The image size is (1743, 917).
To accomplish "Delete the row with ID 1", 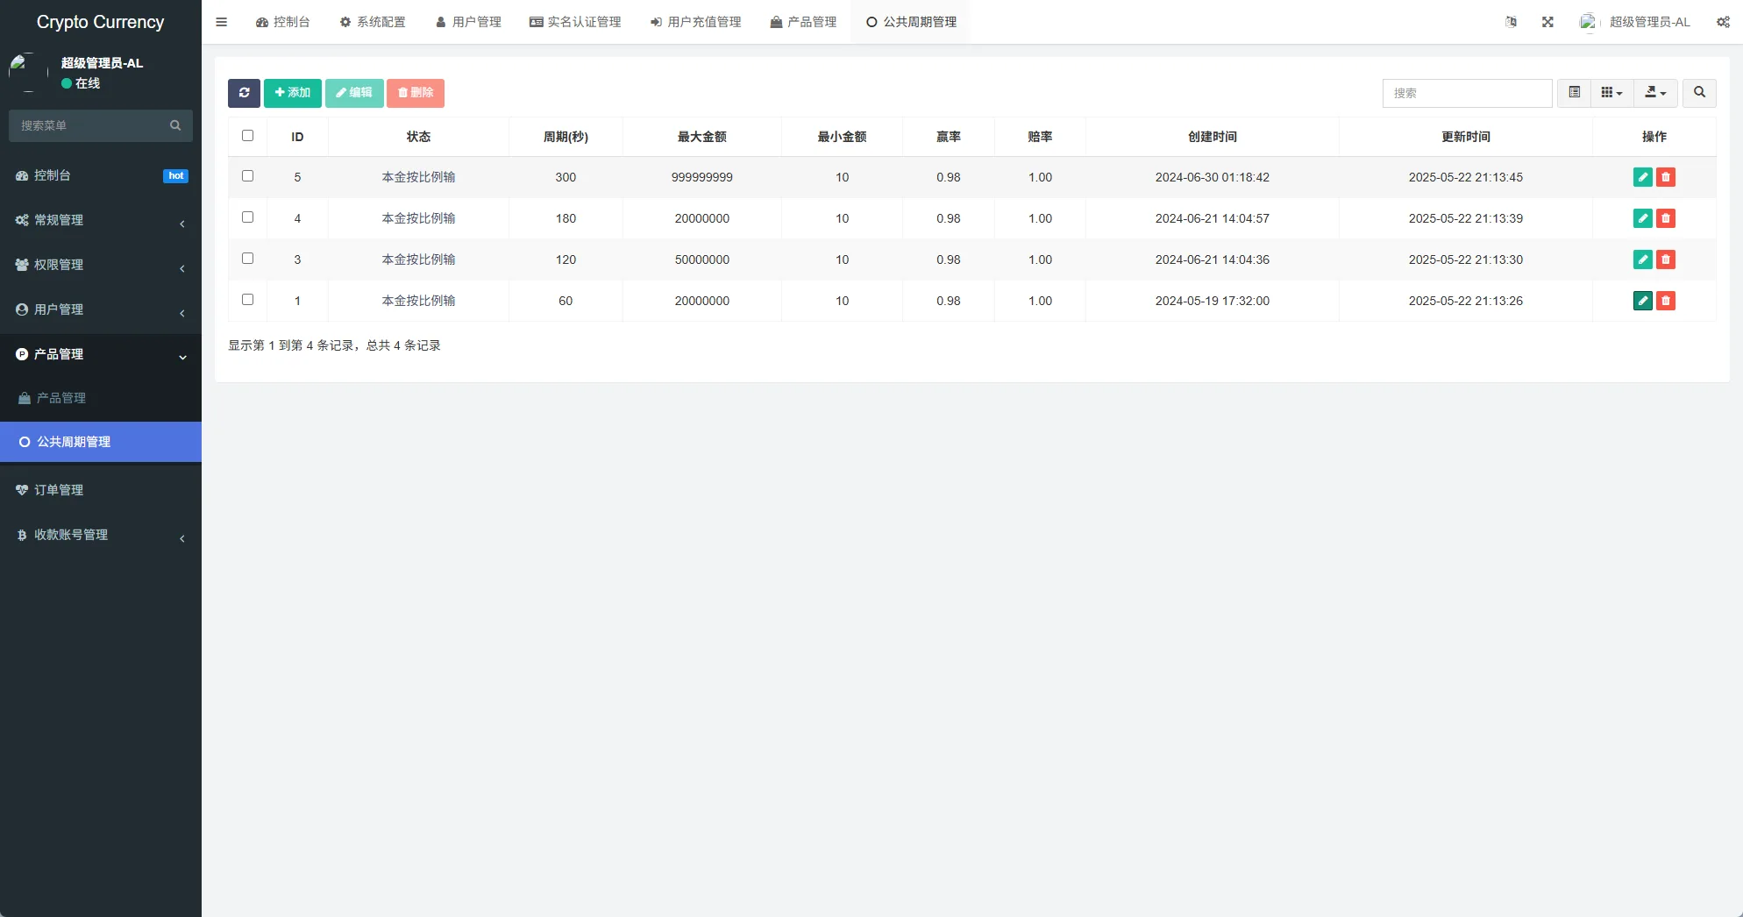I will pyautogui.click(x=1666, y=301).
